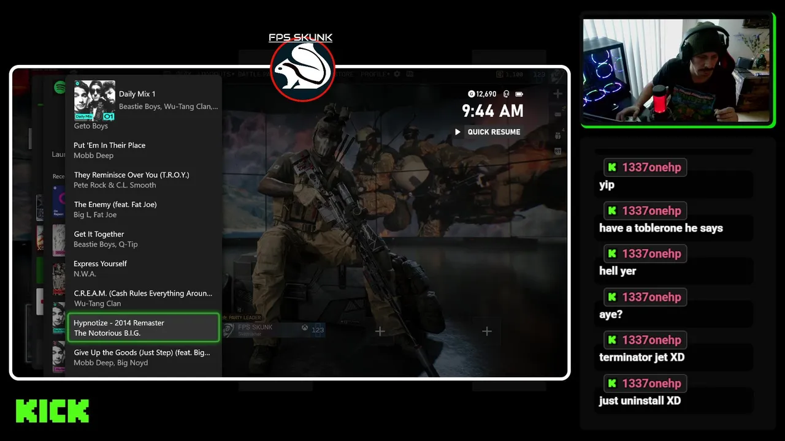Click 1337onehp username above 'aye?' message
Image resolution: width=785 pixels, height=441 pixels.
(651, 297)
